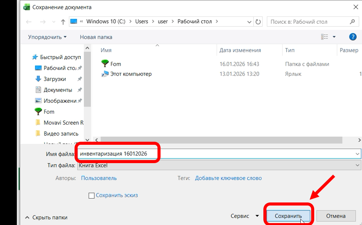
Task: Sort by Дата изменения column
Action: 240,50
